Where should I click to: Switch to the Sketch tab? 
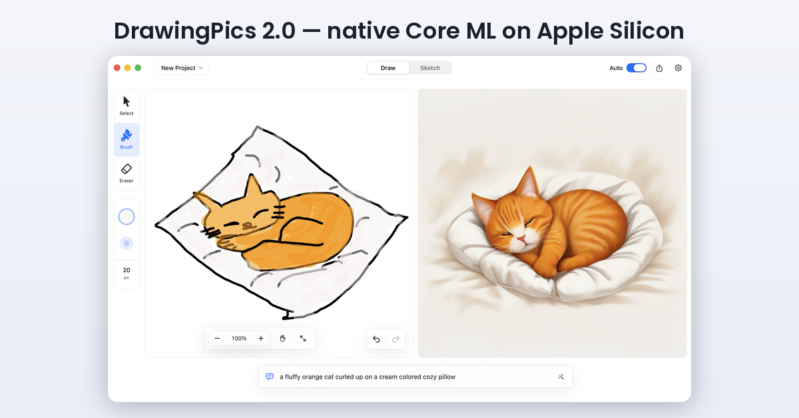point(430,68)
